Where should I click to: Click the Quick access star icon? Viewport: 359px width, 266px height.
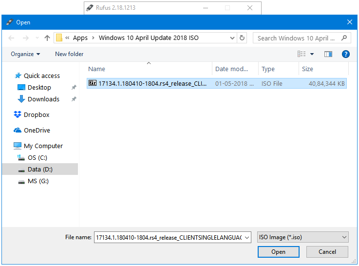click(x=18, y=76)
